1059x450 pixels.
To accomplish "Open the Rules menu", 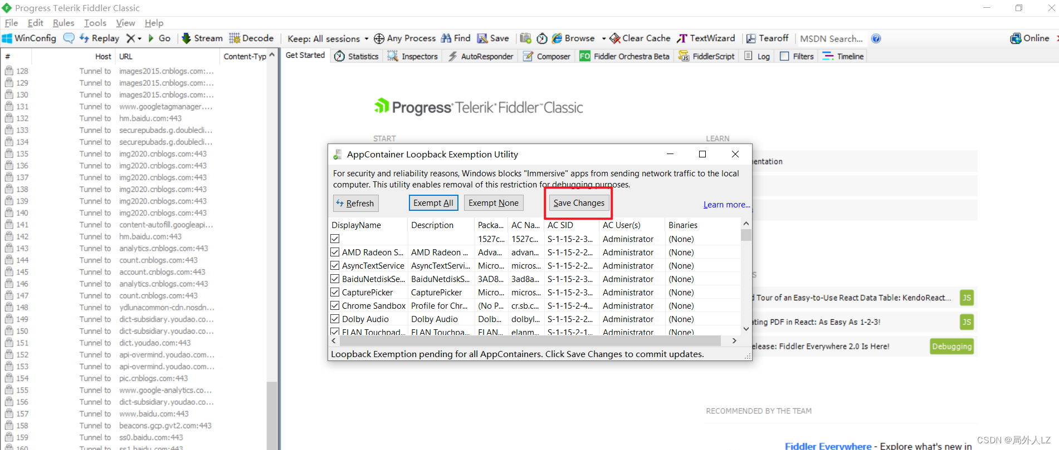I will coord(64,23).
